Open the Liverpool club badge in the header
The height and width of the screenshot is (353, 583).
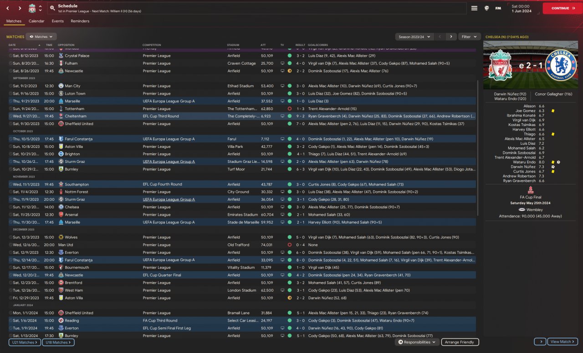point(32,8)
